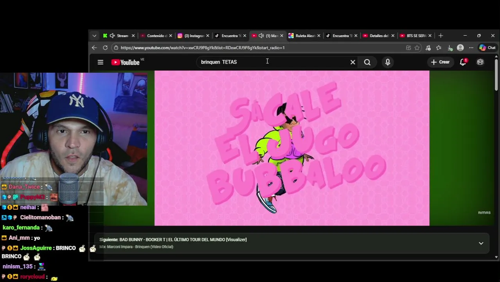
Task: Open split screen icon in address bar
Action: pos(408,48)
